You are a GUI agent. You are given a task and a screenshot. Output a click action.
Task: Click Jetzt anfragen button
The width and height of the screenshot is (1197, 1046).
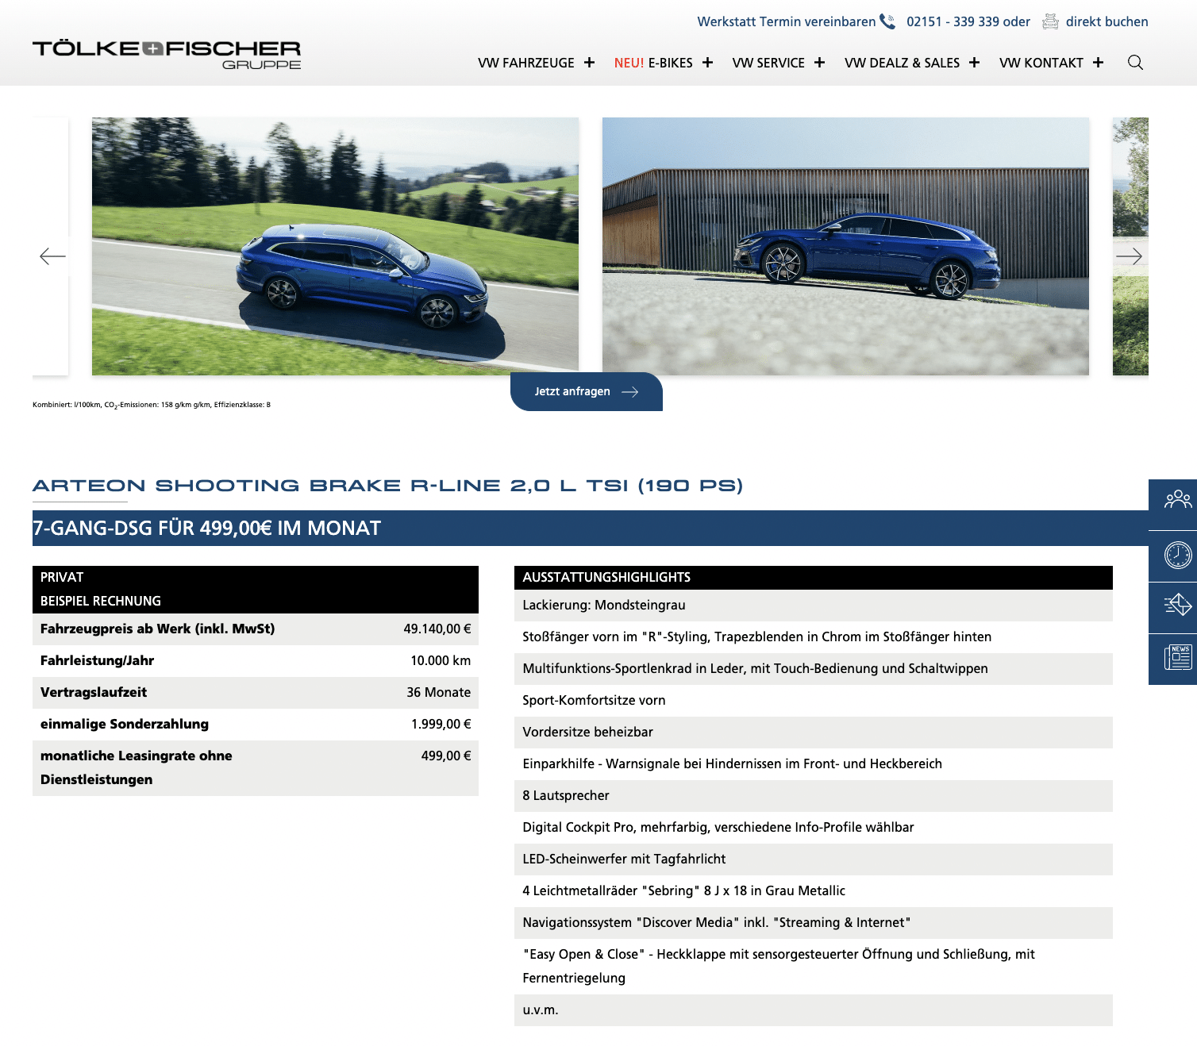(x=587, y=391)
